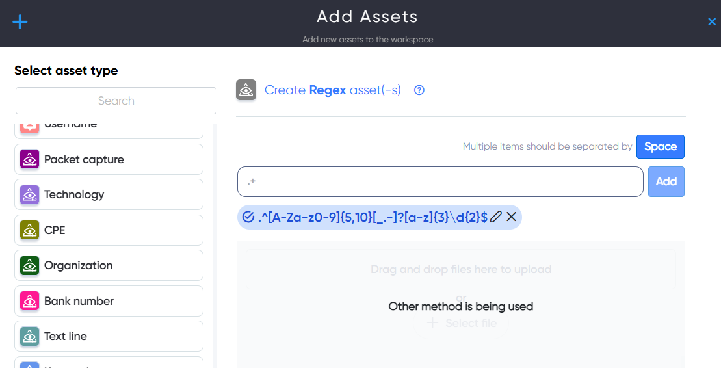Remove the regex chip with X icon
721x368 pixels.
click(511, 217)
